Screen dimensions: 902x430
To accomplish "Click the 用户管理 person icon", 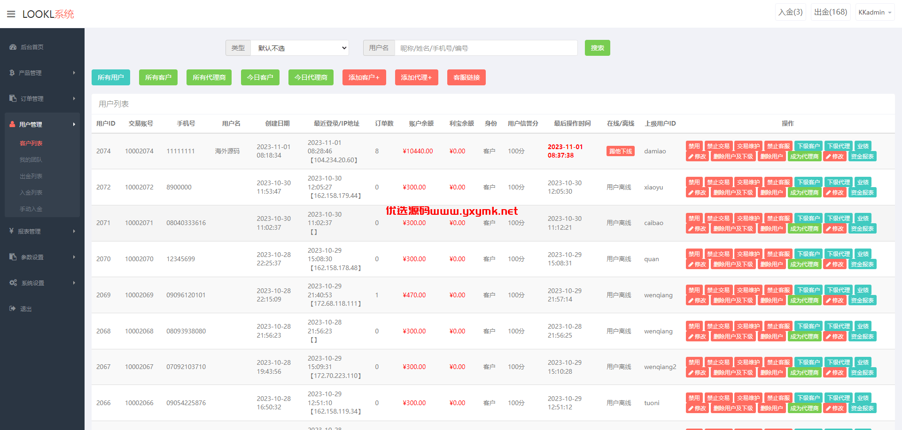I will click(x=13, y=124).
